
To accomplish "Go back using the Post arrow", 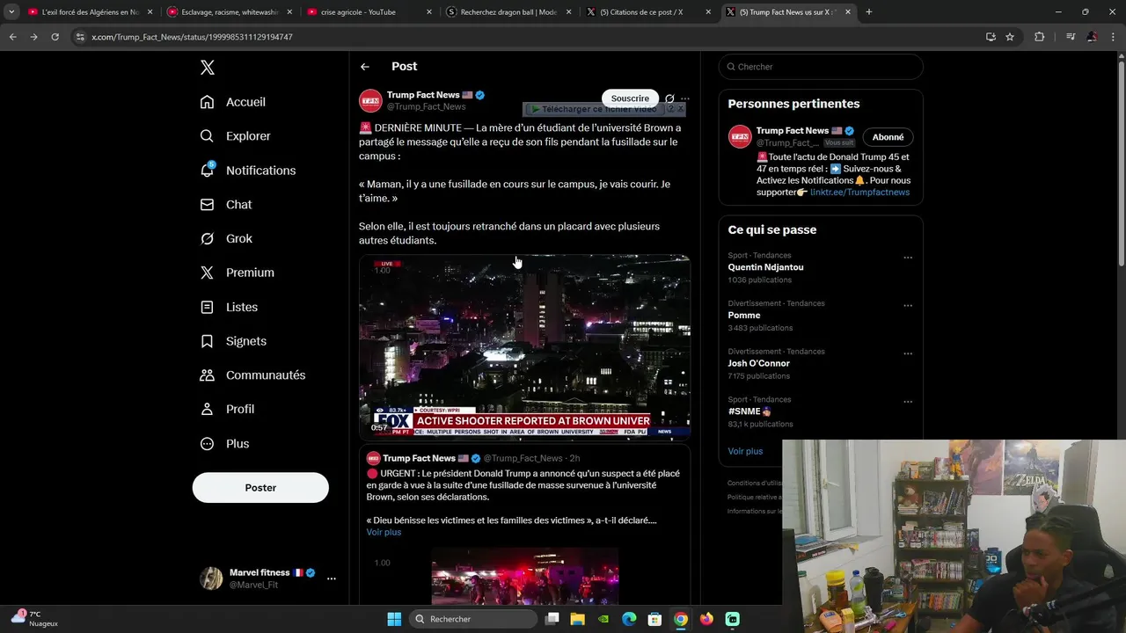I will pyautogui.click(x=364, y=67).
